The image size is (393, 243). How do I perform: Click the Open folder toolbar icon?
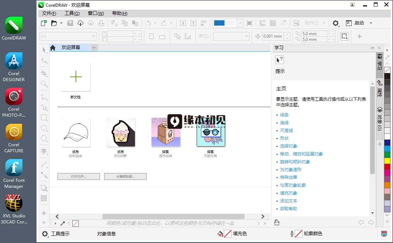pyautogui.click(x=54, y=23)
